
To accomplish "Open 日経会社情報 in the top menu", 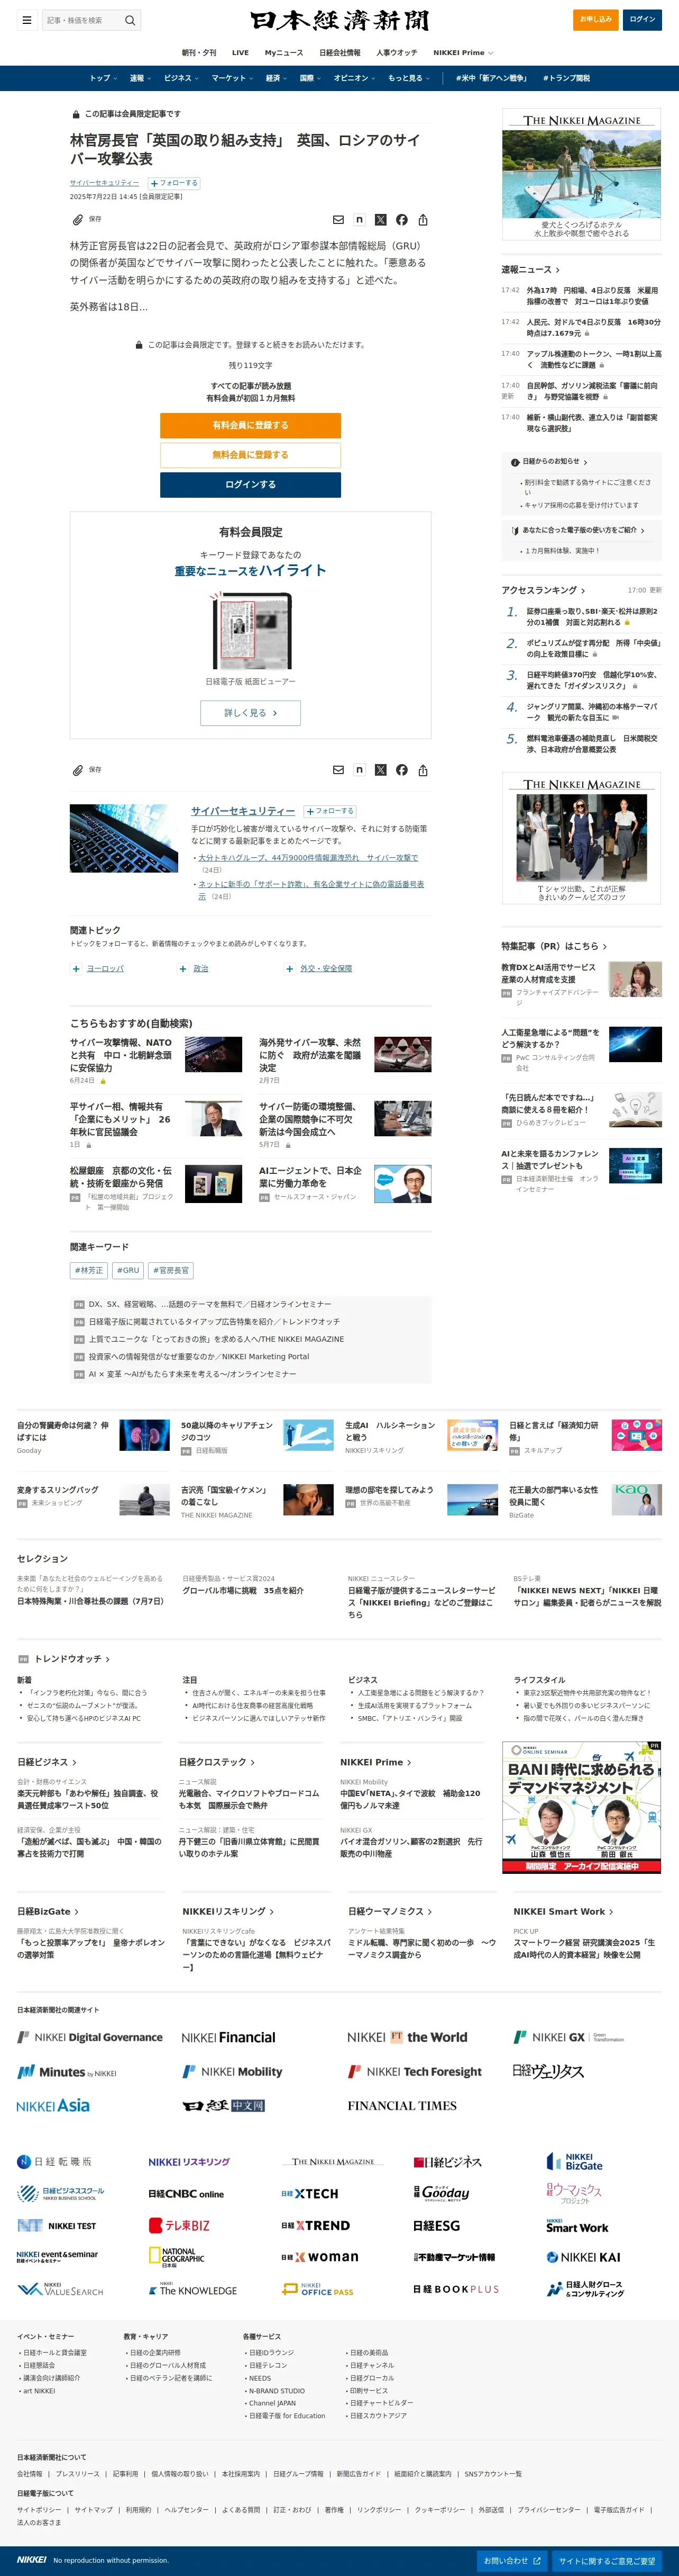I will 339,53.
